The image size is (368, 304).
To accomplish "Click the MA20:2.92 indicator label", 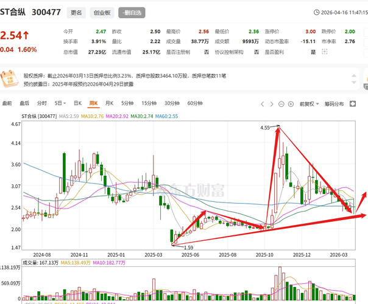I will pos(117,116).
